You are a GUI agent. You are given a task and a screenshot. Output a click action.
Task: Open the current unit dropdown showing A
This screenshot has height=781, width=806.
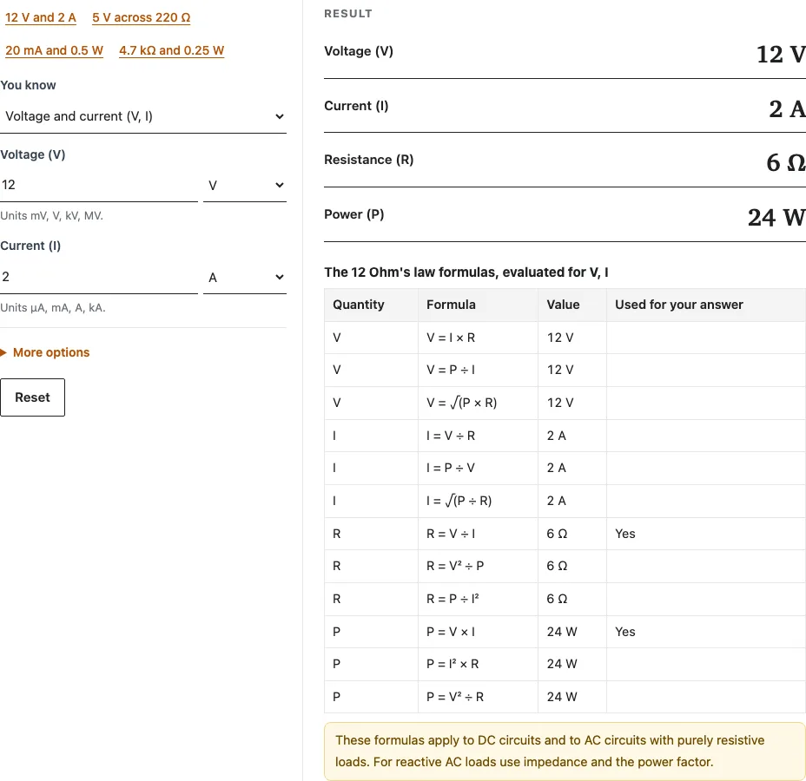245,278
